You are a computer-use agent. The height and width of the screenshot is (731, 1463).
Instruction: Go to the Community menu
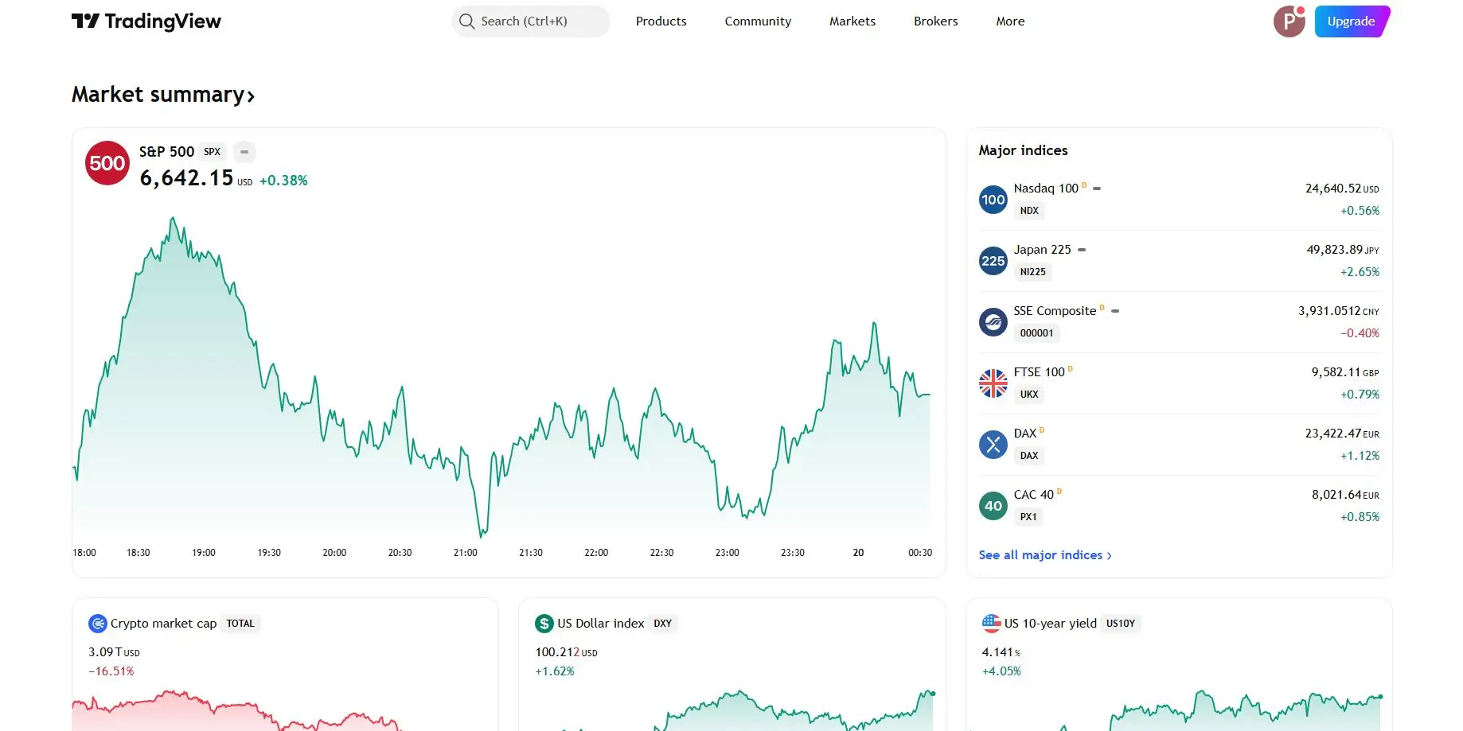click(x=758, y=21)
